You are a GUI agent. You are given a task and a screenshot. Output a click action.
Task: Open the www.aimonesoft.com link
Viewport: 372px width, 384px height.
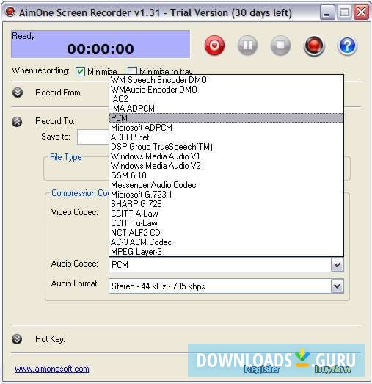(52, 369)
